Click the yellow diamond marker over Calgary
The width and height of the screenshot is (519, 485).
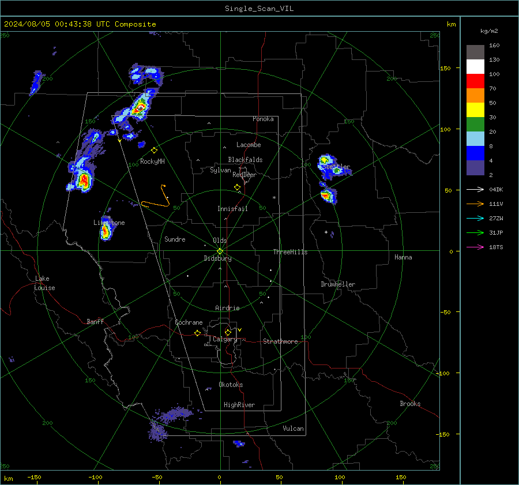pos(228,332)
